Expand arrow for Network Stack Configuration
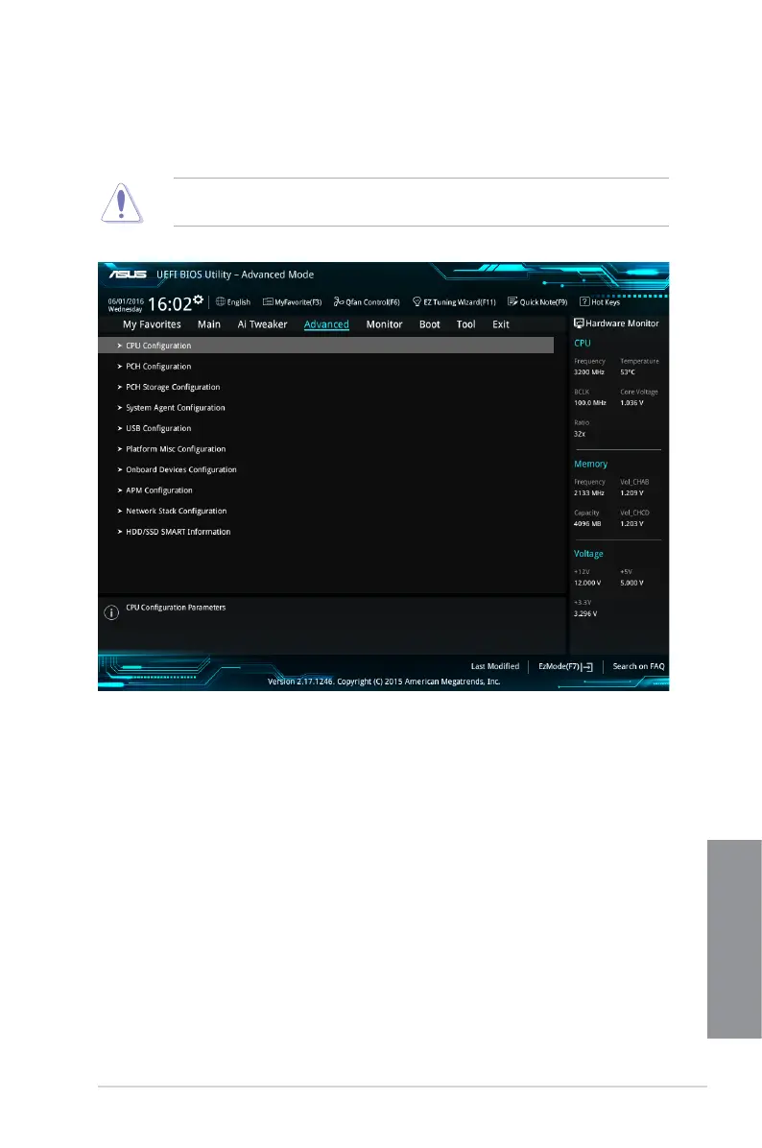The width and height of the screenshot is (762, 1148). tap(120, 511)
